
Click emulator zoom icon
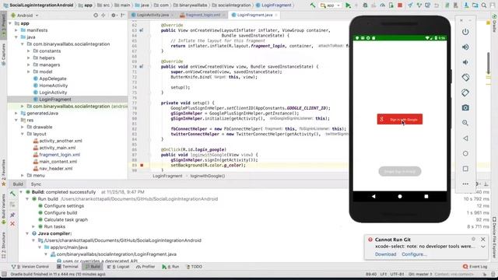pos(465,123)
